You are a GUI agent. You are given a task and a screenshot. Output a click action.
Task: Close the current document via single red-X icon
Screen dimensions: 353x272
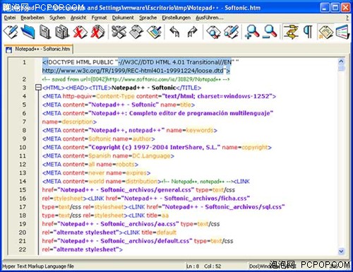[80, 32]
